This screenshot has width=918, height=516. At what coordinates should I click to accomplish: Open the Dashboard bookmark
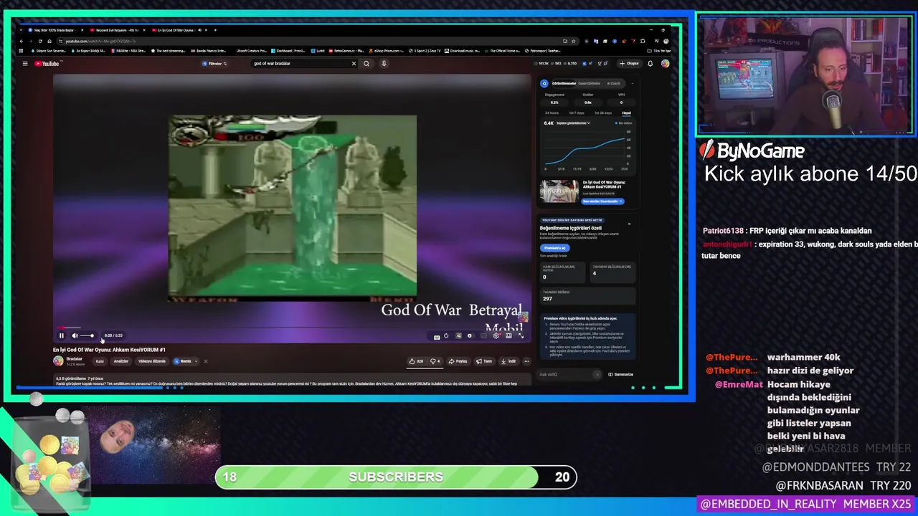(289, 51)
